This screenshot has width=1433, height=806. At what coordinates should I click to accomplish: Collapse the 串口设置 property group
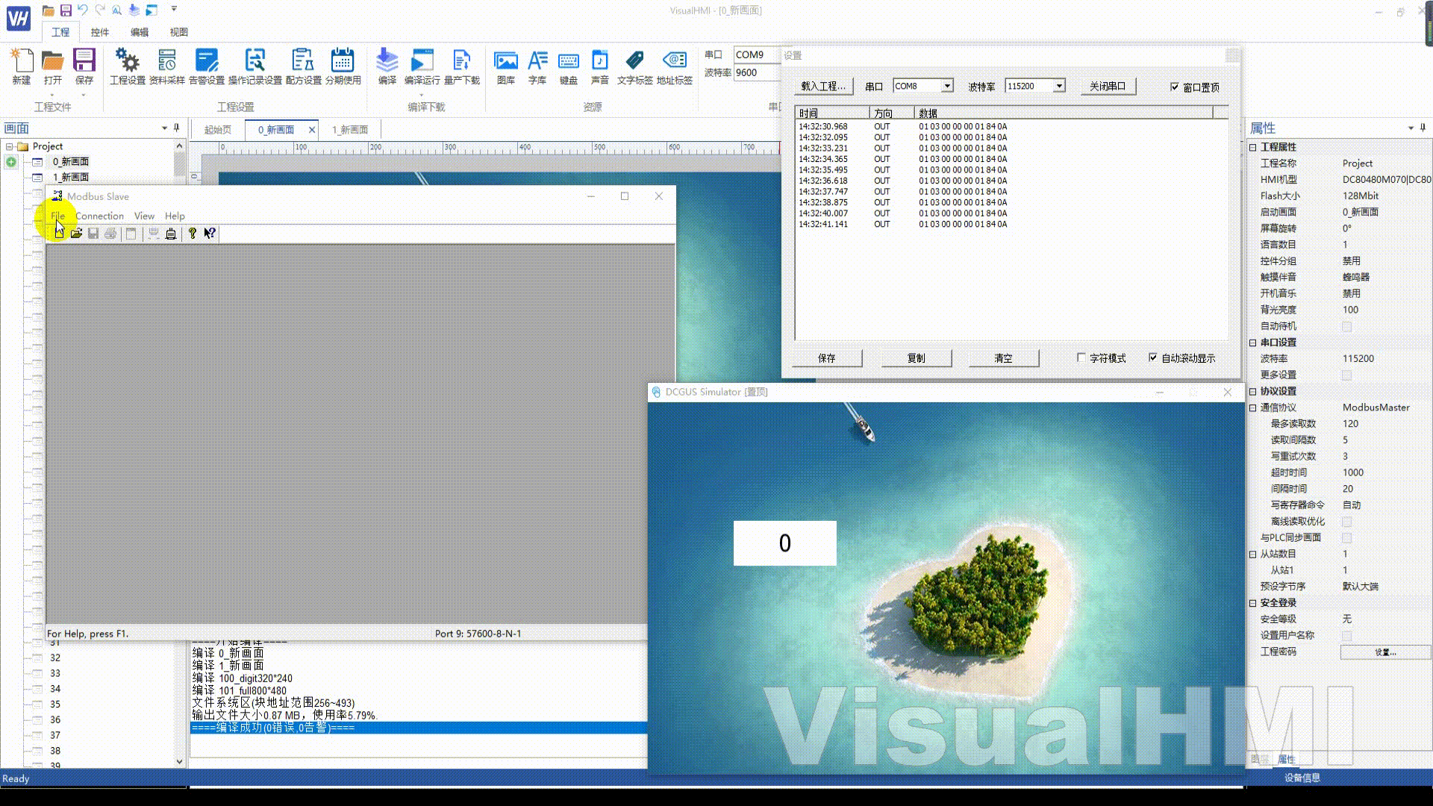(x=1253, y=343)
